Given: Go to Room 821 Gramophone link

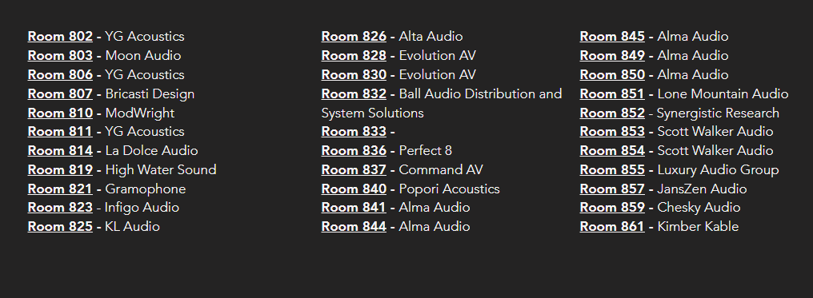Looking at the screenshot, I should tap(60, 189).
